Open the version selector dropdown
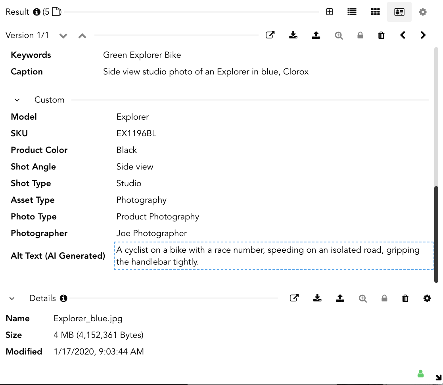This screenshot has height=385, width=443. coord(63,36)
